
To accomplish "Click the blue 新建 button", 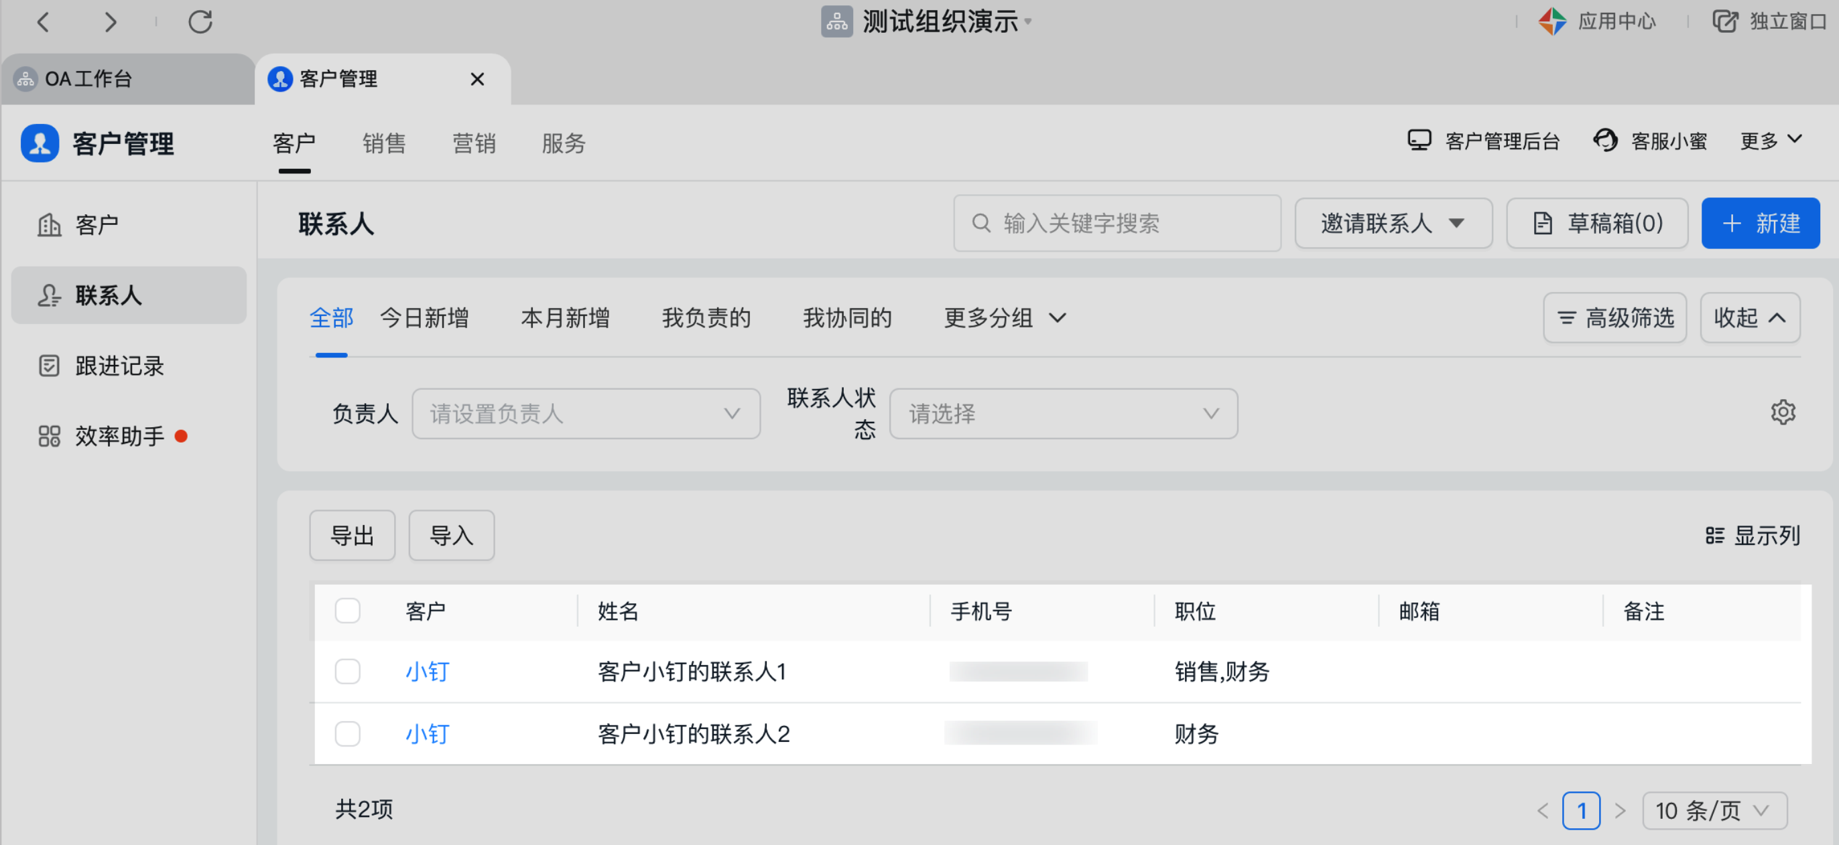I will click(1760, 223).
